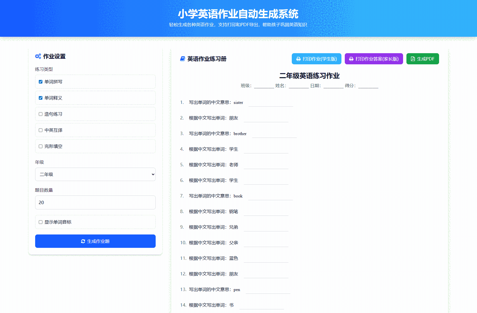Click the refresh icon on 生成作业题 button
This screenshot has height=313, width=477.
[83, 241]
